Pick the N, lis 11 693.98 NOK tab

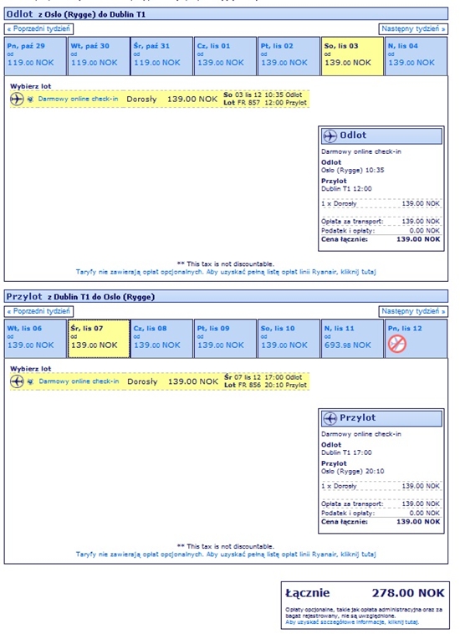(x=352, y=339)
